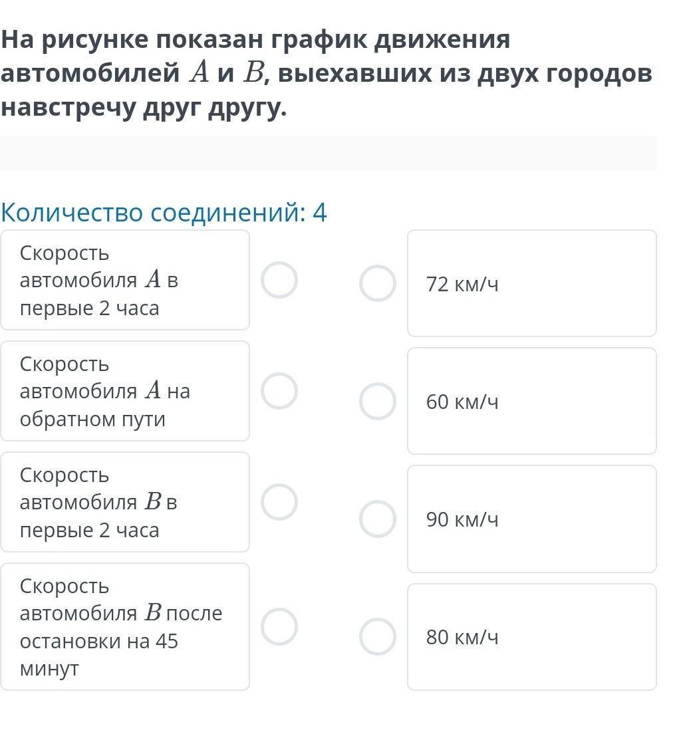The image size is (687, 750).
Task: Click the card 'Скорость автомобиля B в первые 2 часа'
Action: pos(125,502)
